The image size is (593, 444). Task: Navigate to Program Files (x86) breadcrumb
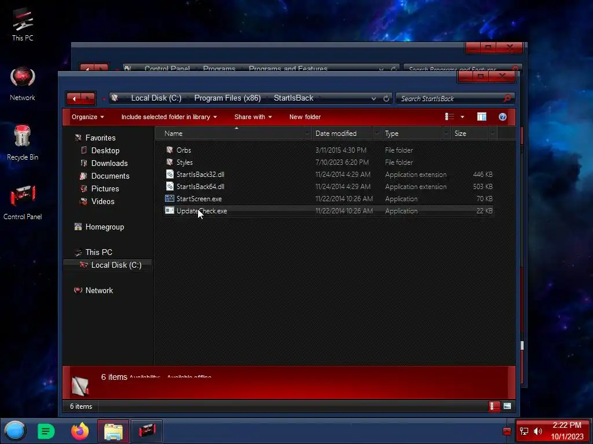(227, 98)
